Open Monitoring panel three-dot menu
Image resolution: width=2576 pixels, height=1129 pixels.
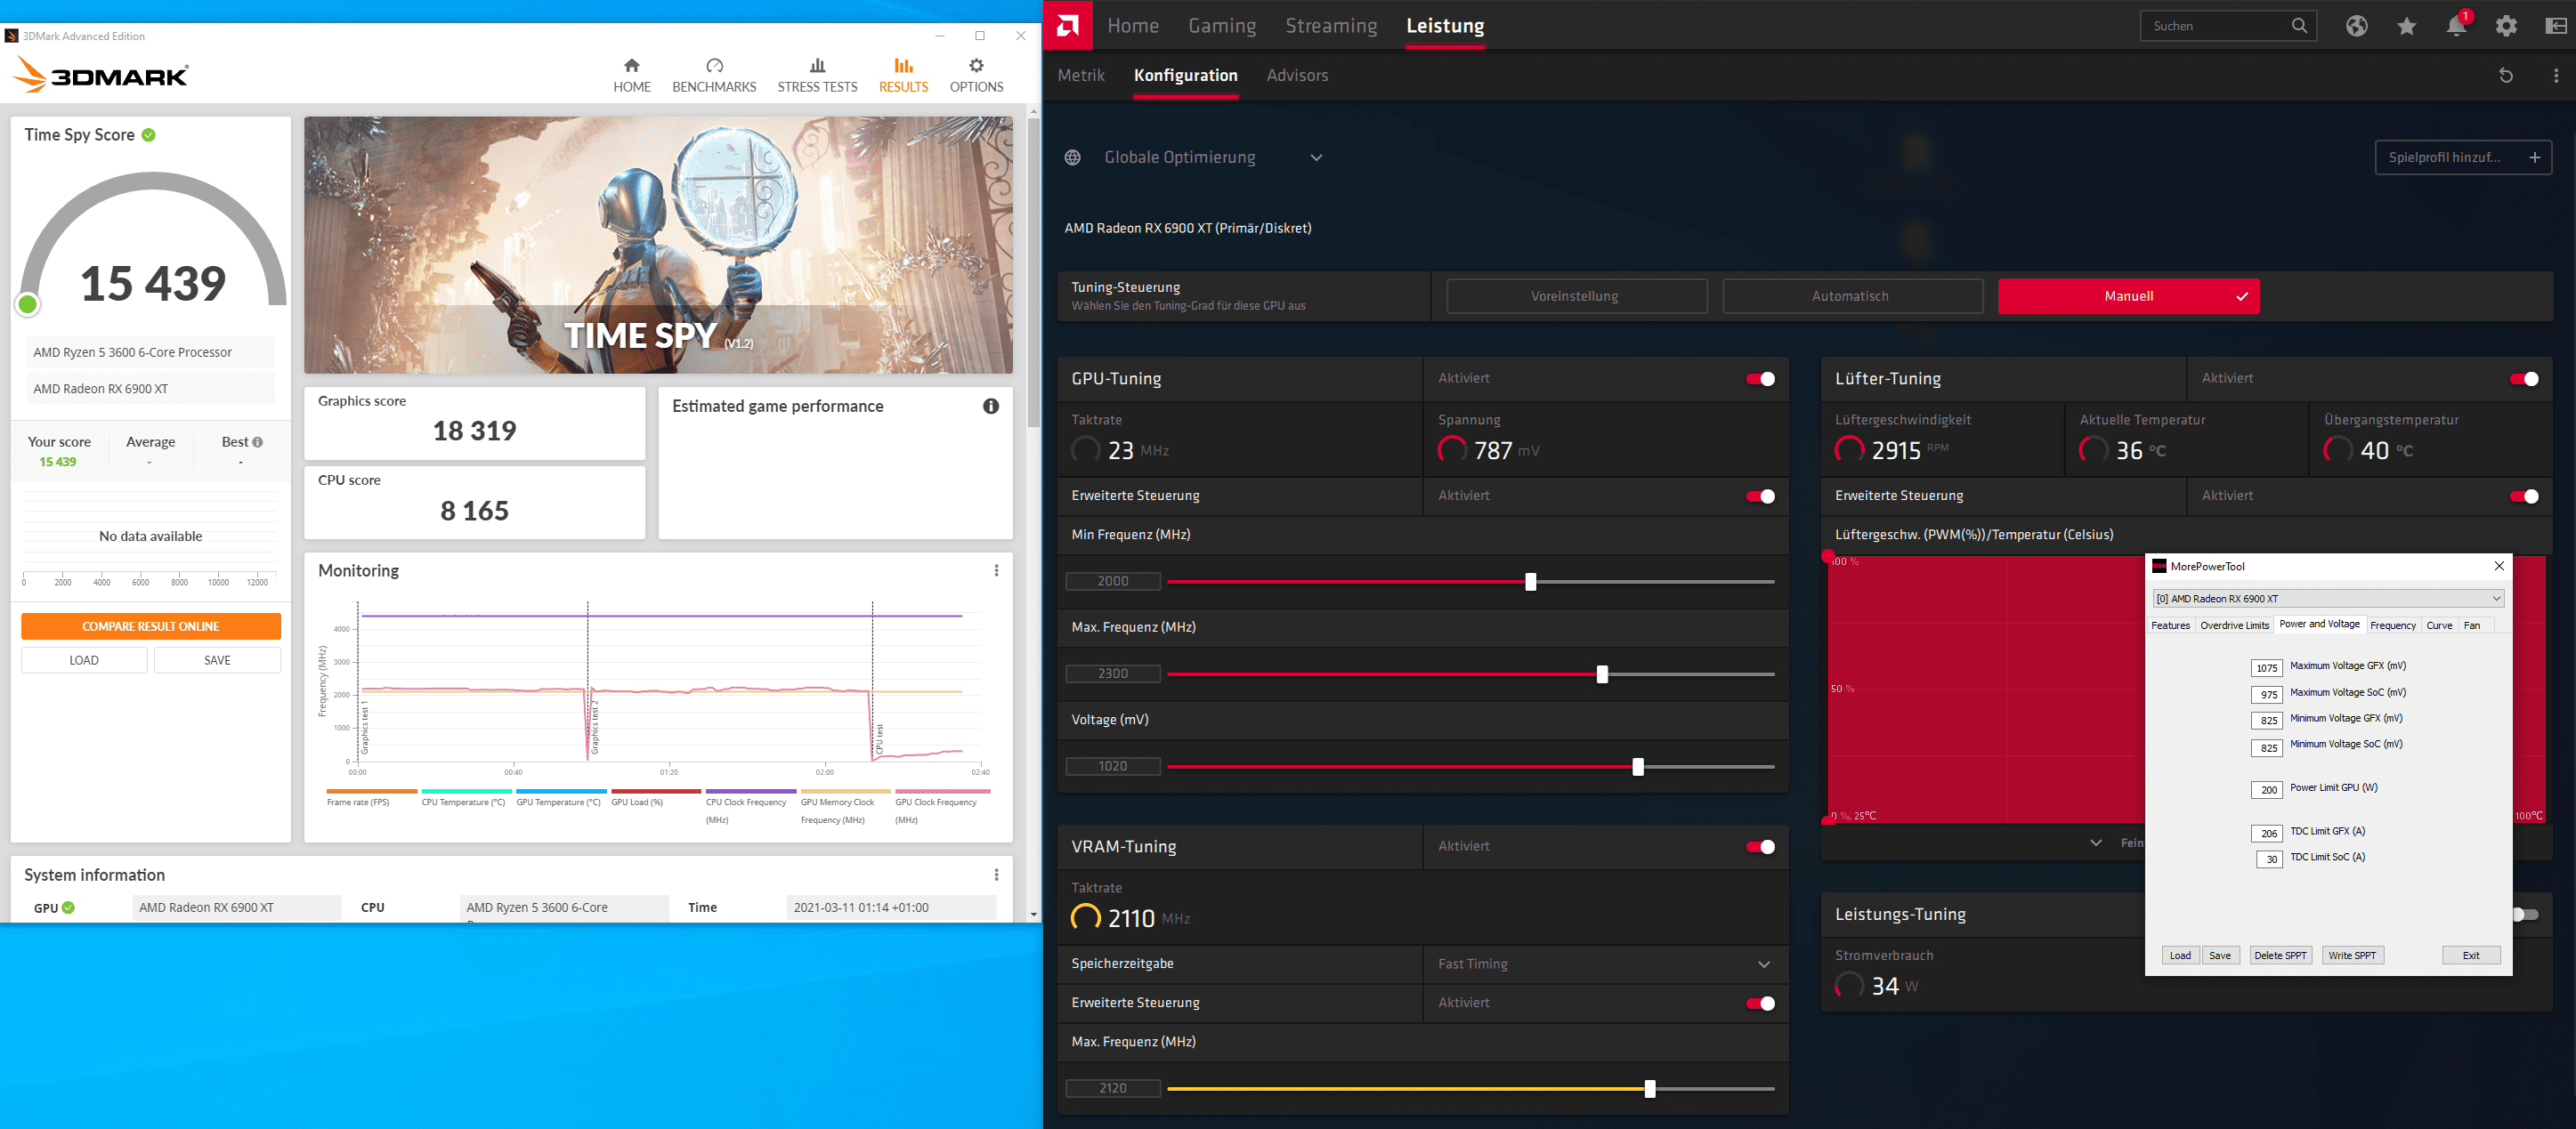tap(996, 570)
